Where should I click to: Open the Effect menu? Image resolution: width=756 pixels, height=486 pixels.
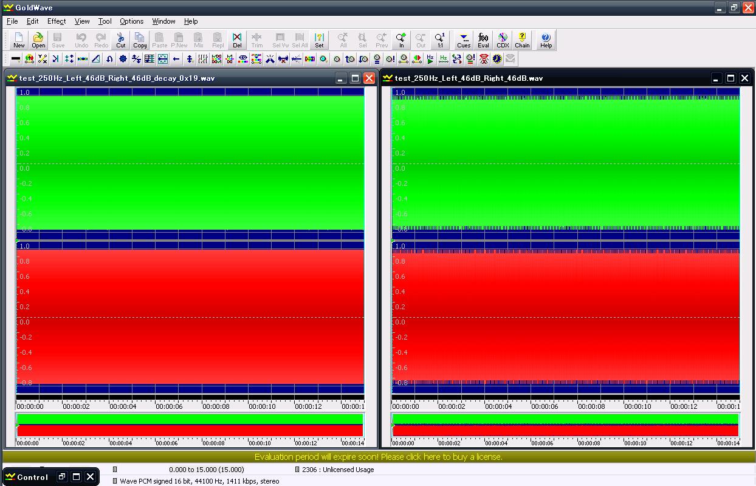tap(57, 21)
